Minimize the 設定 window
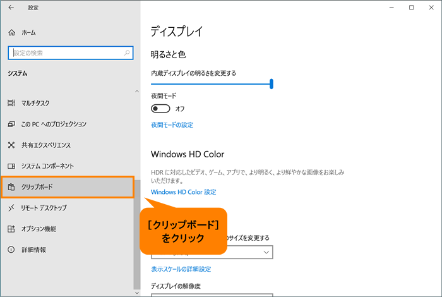Image resolution: width=442 pixels, height=297 pixels. (391, 8)
